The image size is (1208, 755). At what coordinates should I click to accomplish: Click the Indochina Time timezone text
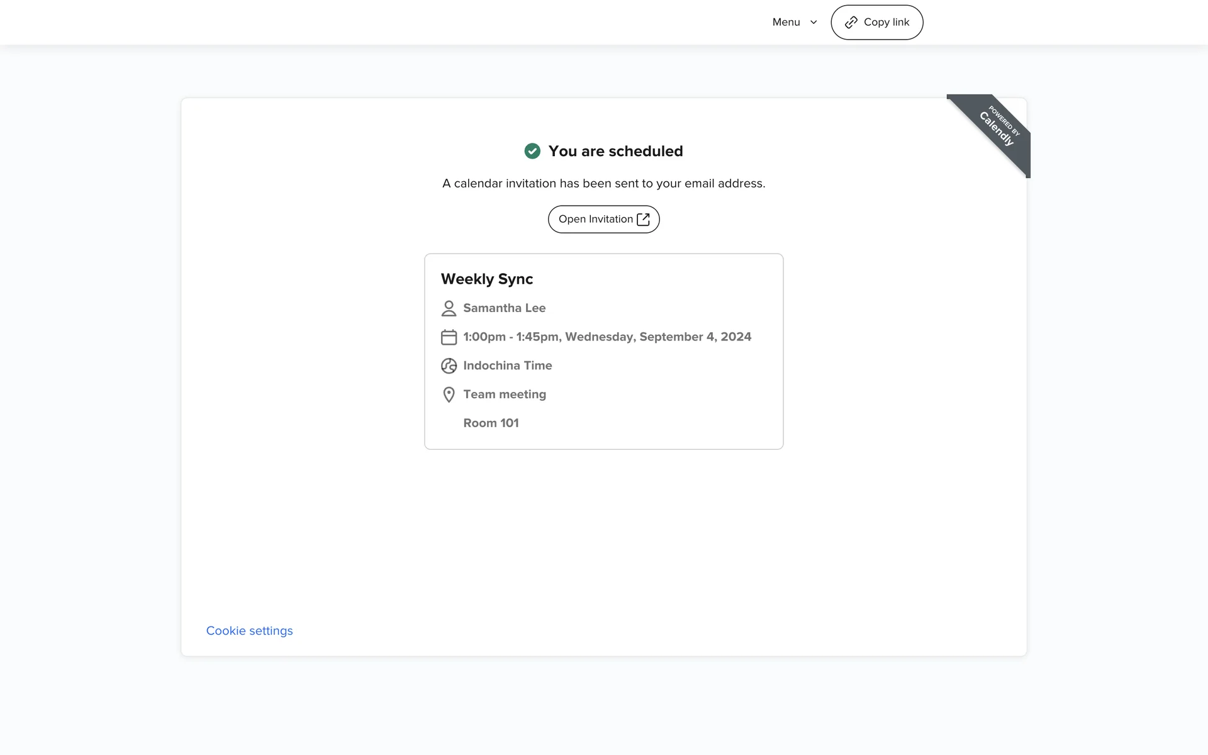(507, 366)
